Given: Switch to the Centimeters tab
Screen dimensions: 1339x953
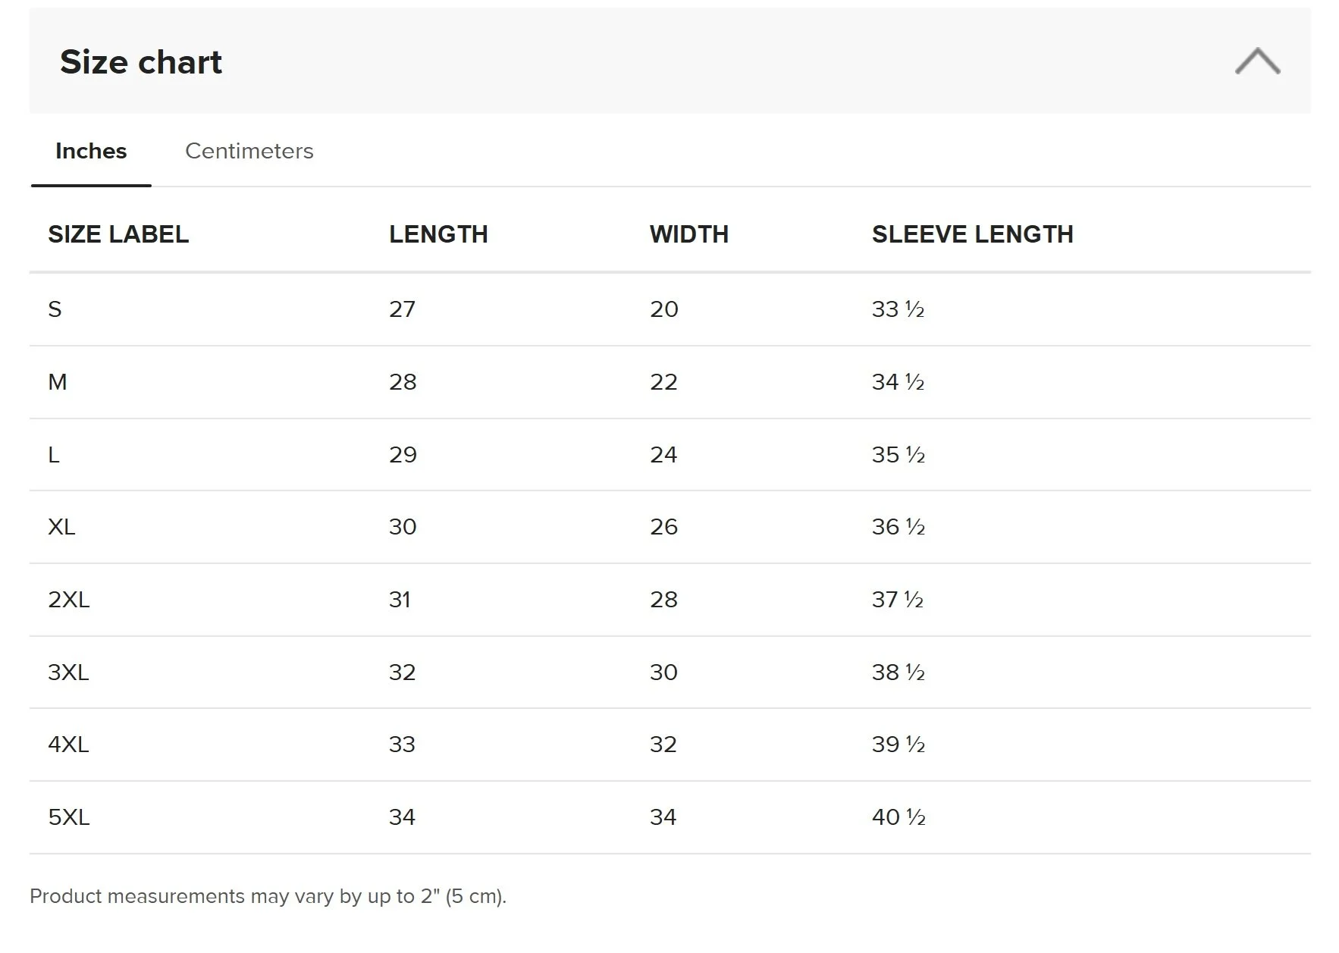Looking at the screenshot, I should 249,151.
